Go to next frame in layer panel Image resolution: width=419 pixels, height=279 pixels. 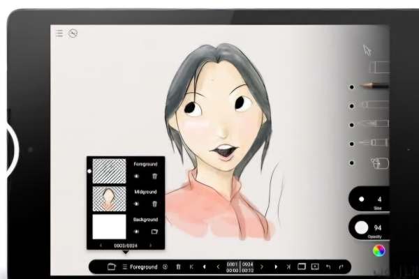click(x=150, y=246)
